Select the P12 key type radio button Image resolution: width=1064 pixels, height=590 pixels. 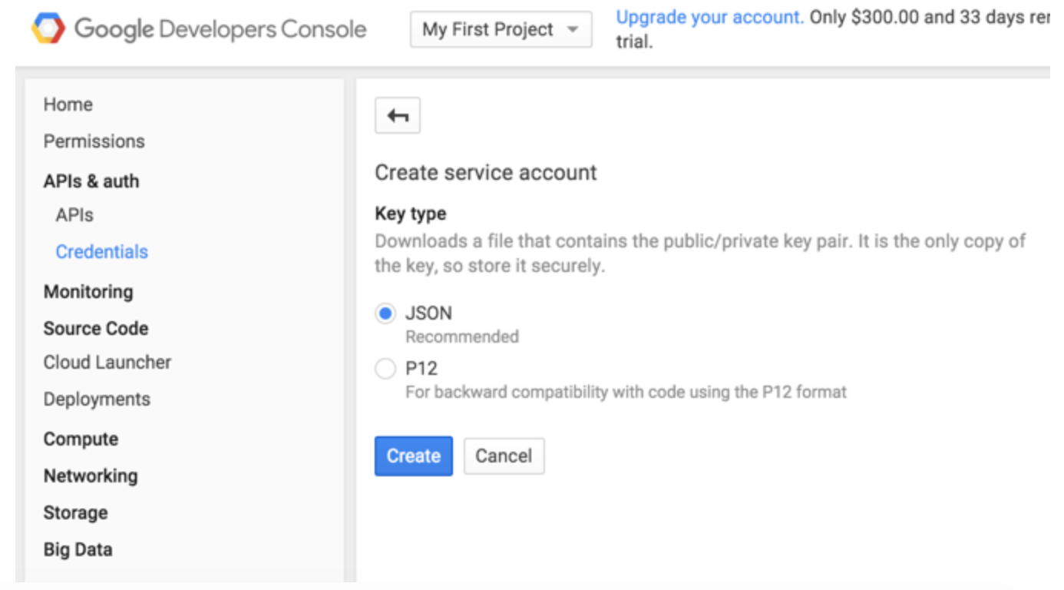coord(385,369)
